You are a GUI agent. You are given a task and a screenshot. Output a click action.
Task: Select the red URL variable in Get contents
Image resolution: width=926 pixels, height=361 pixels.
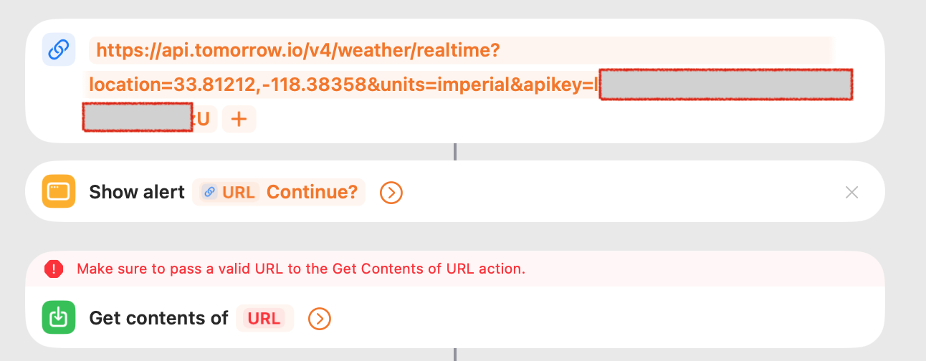264,318
